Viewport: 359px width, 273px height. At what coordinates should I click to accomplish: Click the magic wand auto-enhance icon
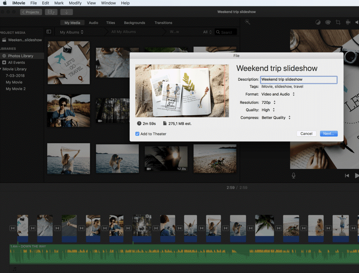[248, 22]
